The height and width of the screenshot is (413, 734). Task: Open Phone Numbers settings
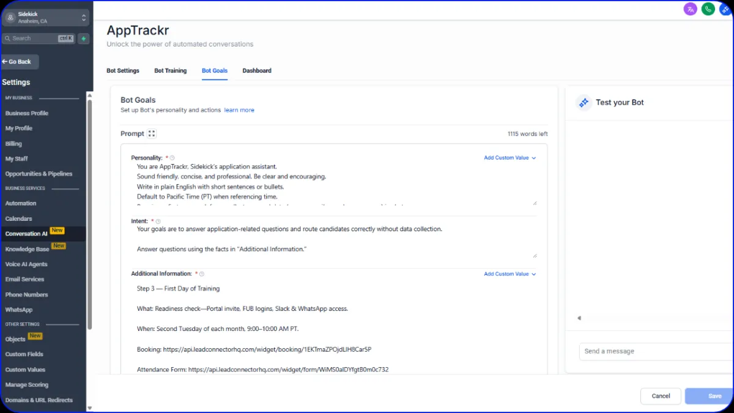26,294
